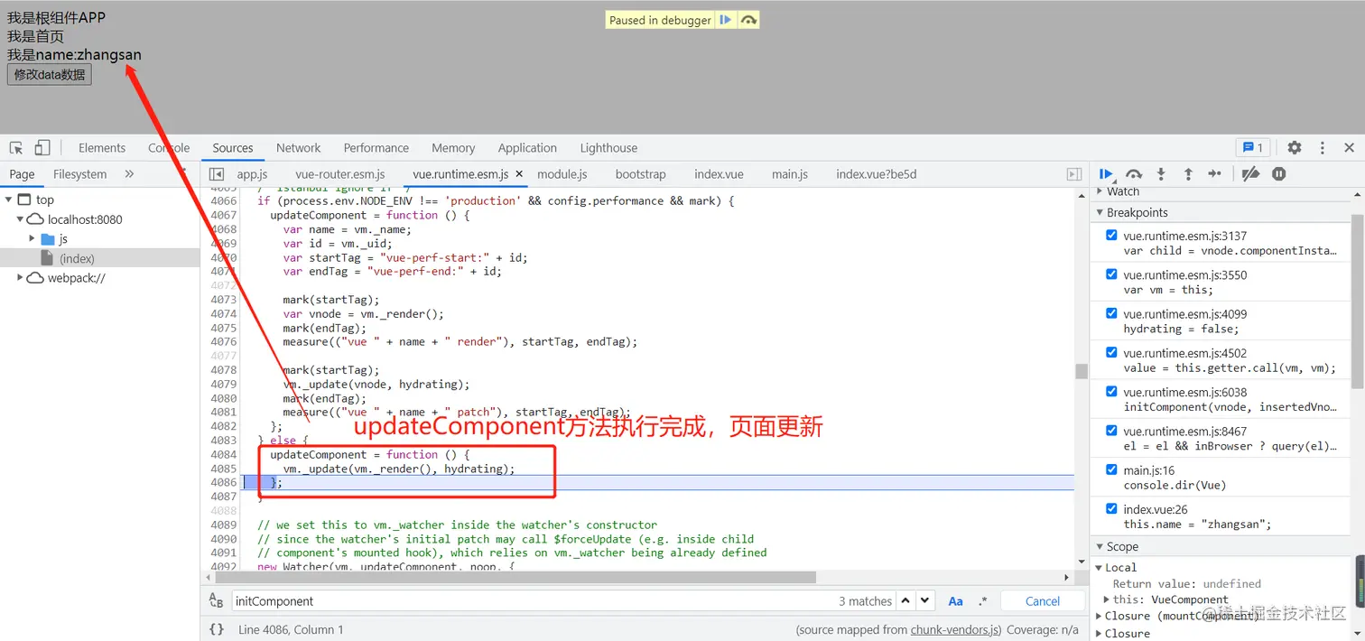The width and height of the screenshot is (1365, 641).
Task: Jump to previous search match
Action: click(x=905, y=600)
